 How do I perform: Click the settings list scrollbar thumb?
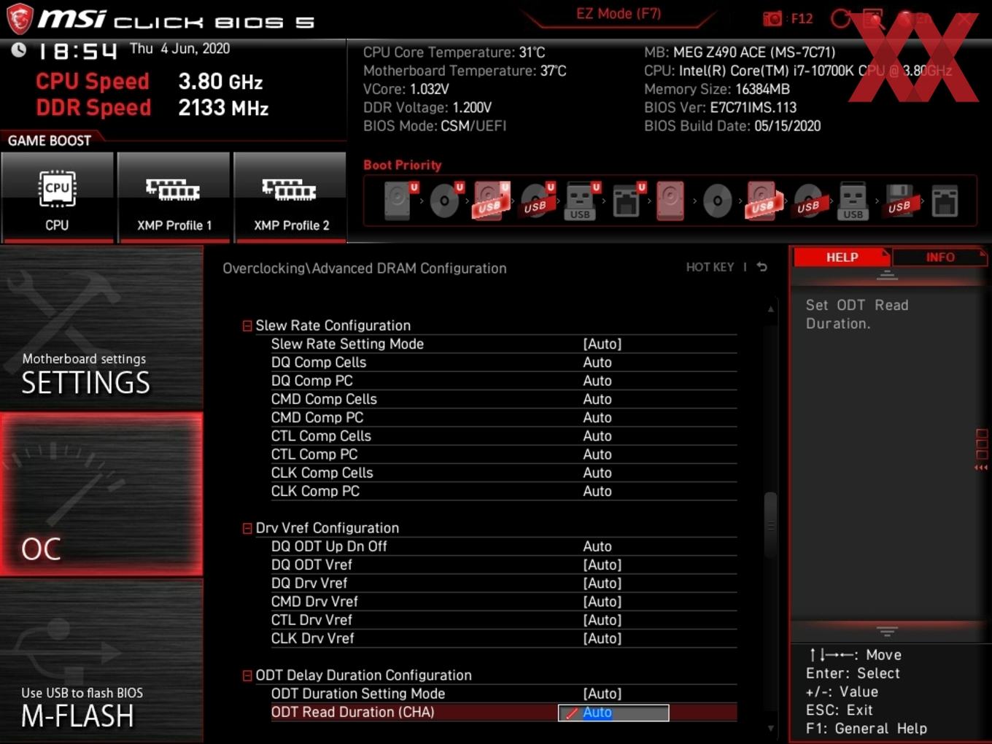click(770, 525)
